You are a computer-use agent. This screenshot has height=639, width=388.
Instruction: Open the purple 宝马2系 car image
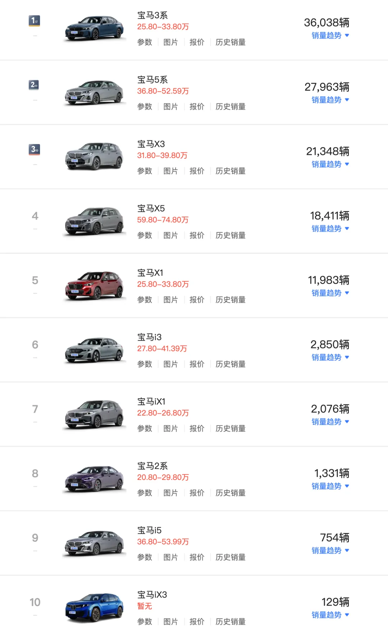94,479
